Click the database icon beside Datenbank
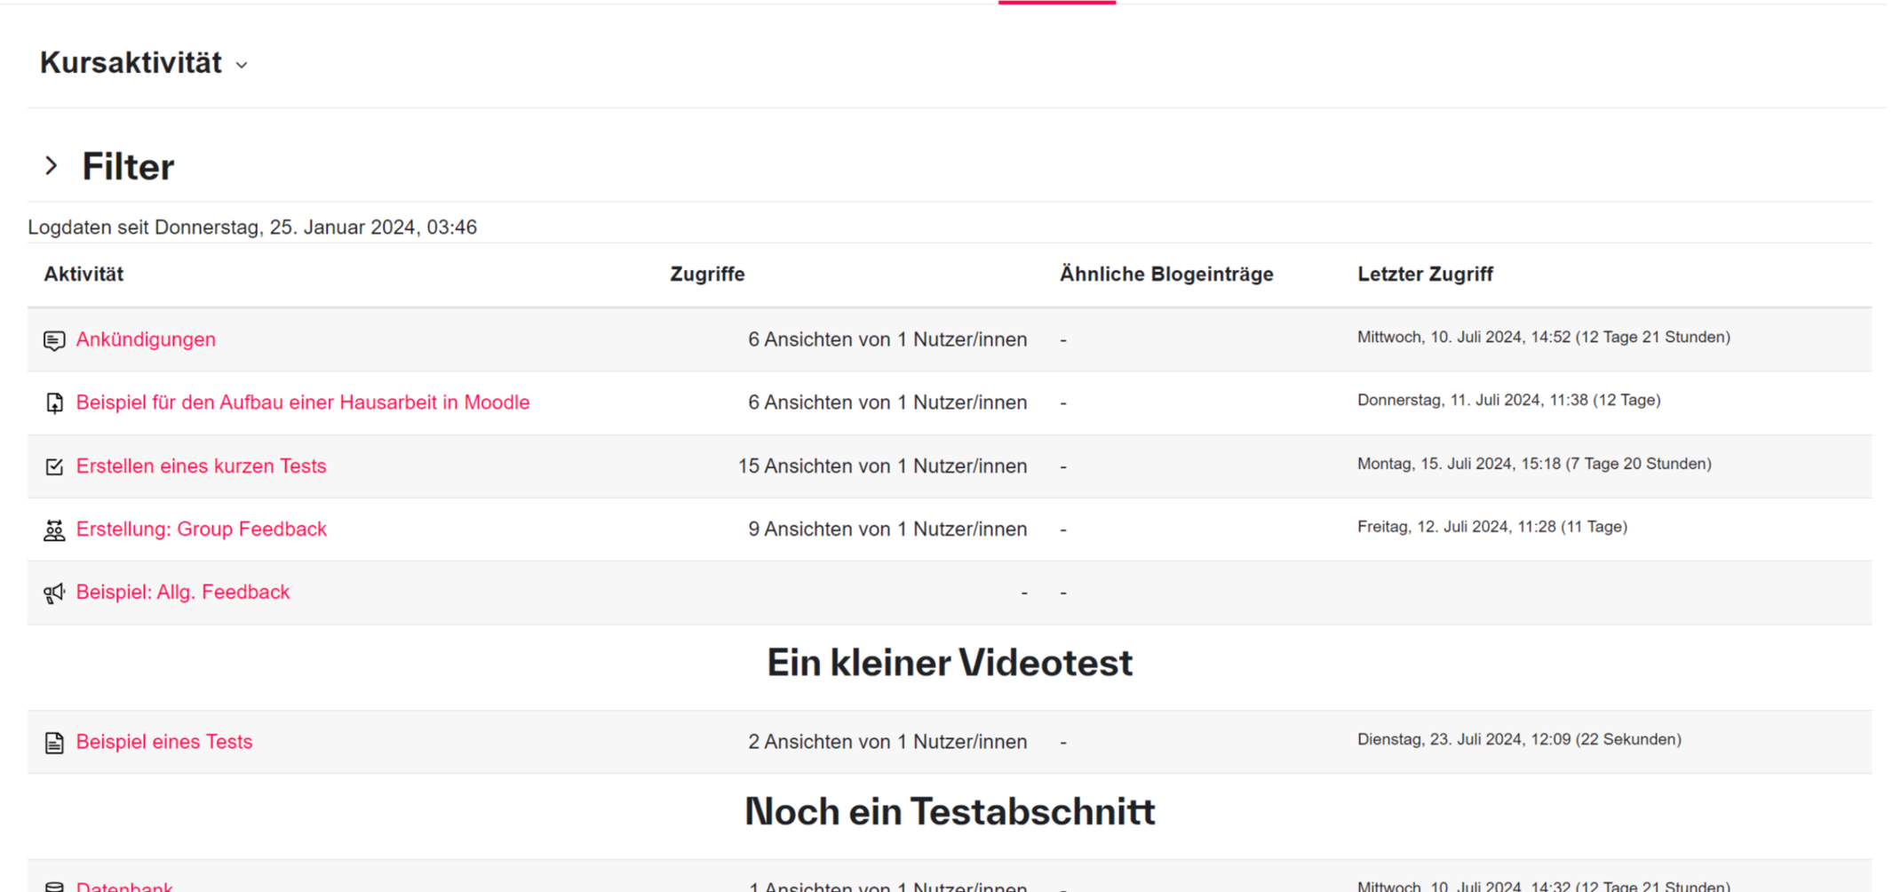Screen dimensions: 1901x892 click(54, 887)
